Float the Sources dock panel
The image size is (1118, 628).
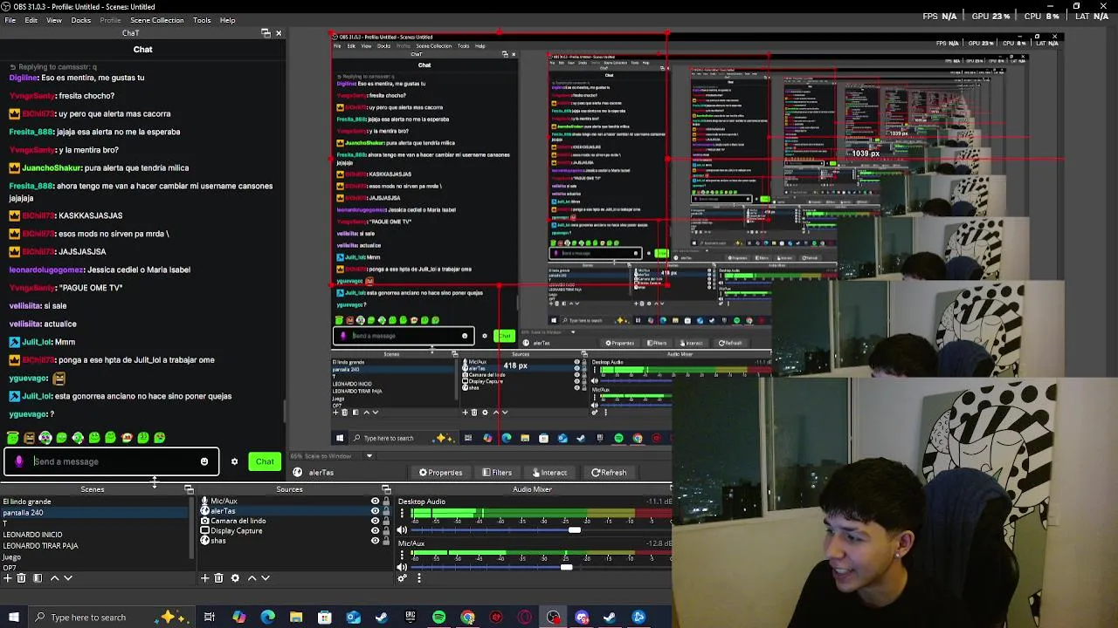(x=386, y=489)
